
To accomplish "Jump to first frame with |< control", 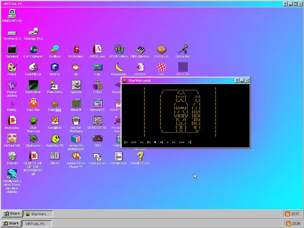I will point(126,142).
